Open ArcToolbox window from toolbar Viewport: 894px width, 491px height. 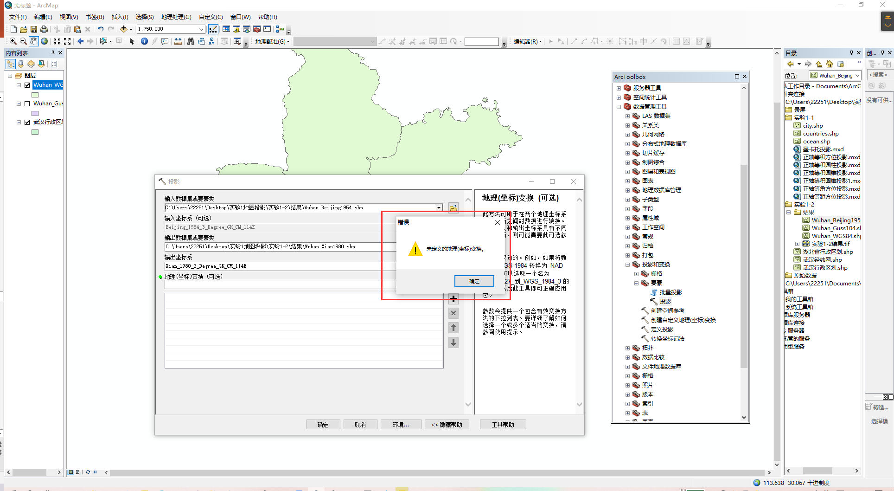(257, 29)
